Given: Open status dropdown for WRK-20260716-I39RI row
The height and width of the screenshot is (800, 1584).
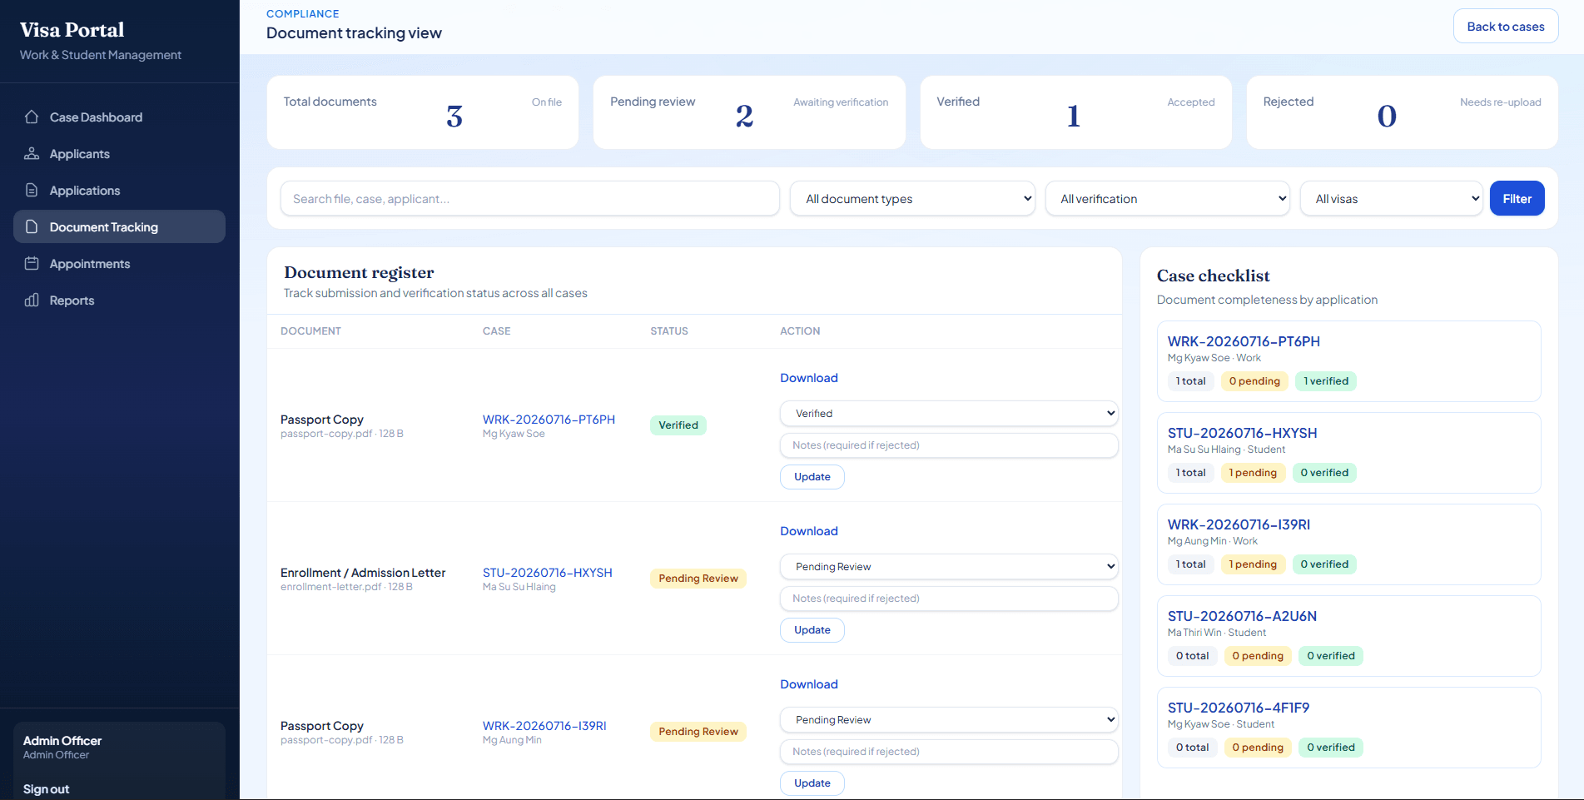Looking at the screenshot, I should click(949, 720).
